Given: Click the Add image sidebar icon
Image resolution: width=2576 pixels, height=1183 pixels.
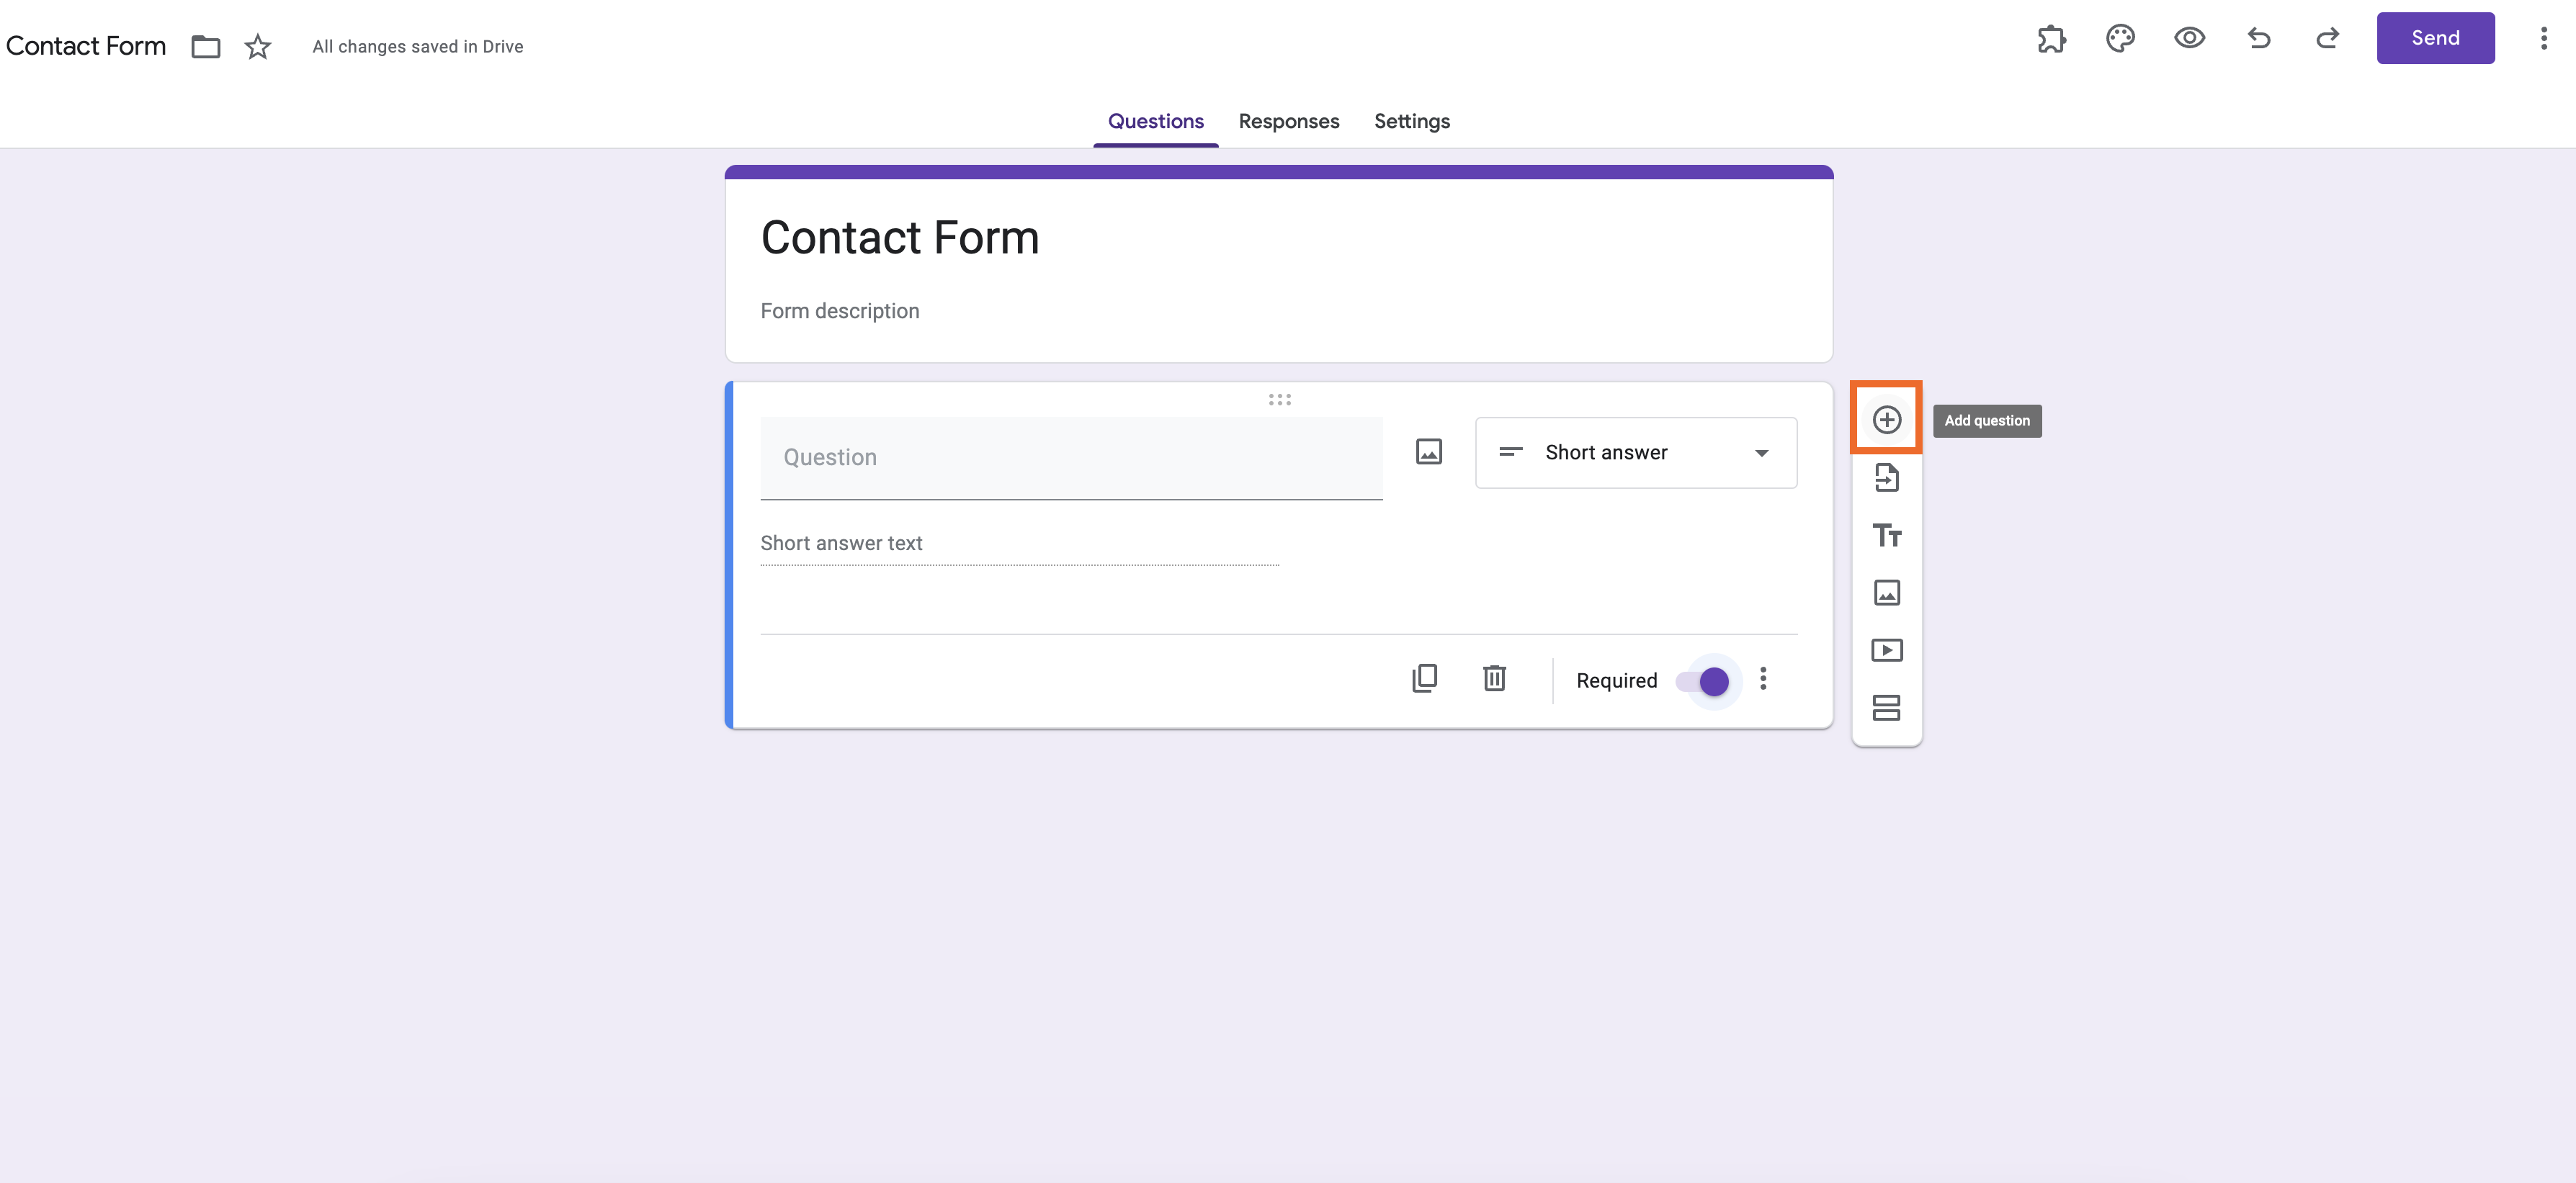Looking at the screenshot, I should coord(1886,593).
